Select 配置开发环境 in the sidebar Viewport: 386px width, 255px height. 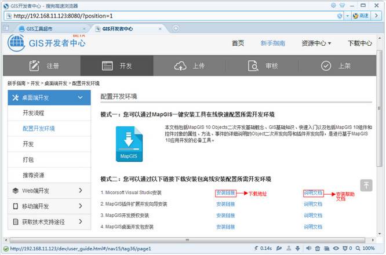tap(39, 129)
